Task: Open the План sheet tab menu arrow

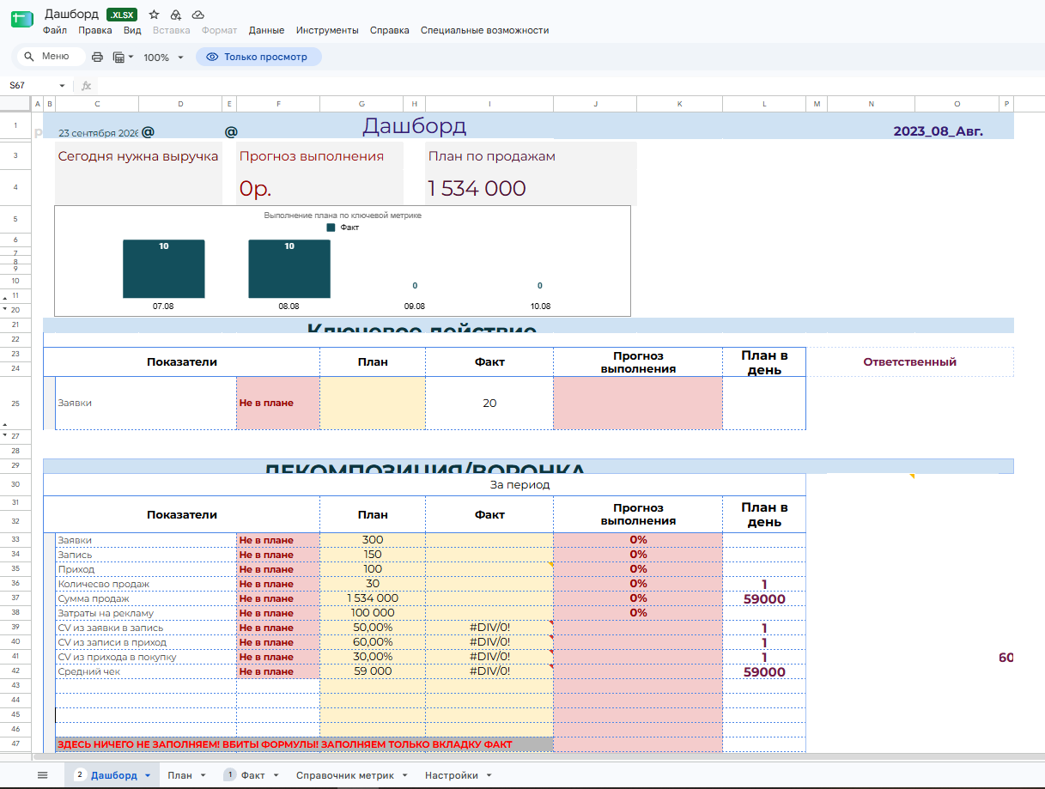Action: point(203,775)
